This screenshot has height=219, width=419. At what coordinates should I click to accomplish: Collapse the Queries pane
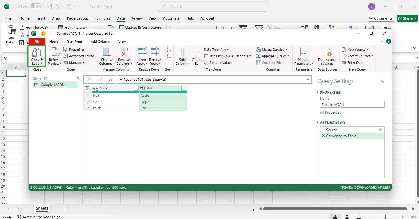[78, 78]
